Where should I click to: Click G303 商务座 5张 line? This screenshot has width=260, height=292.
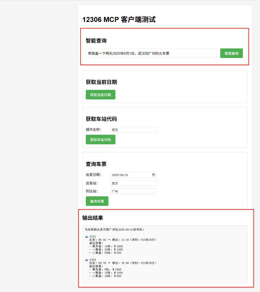pos(105,270)
